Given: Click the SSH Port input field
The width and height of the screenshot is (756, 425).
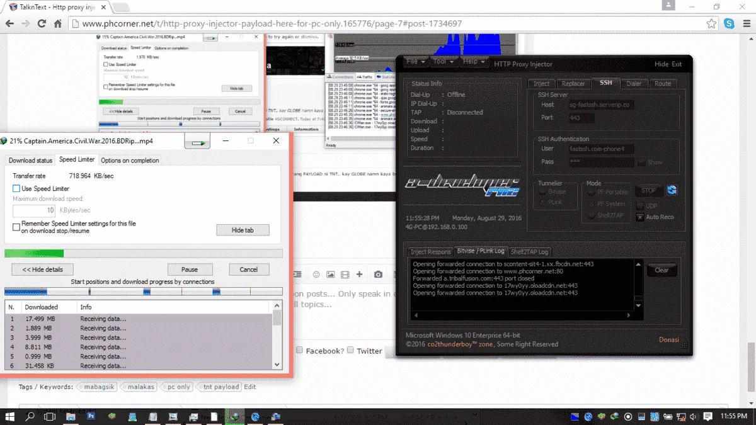Looking at the screenshot, I should pyautogui.click(x=583, y=118).
